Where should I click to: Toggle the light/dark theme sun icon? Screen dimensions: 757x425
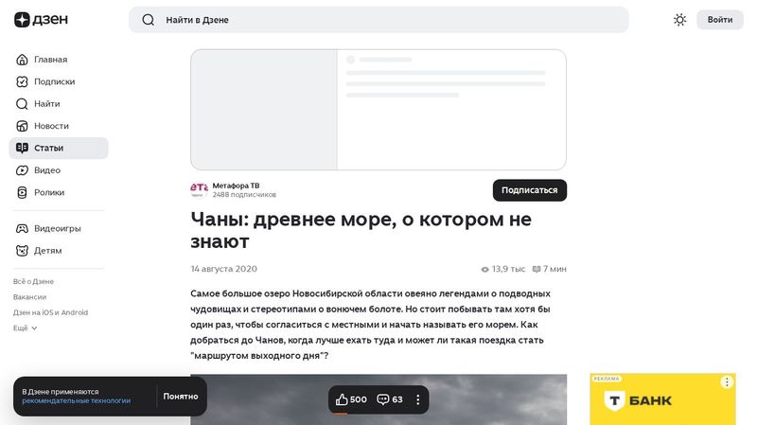(x=679, y=20)
